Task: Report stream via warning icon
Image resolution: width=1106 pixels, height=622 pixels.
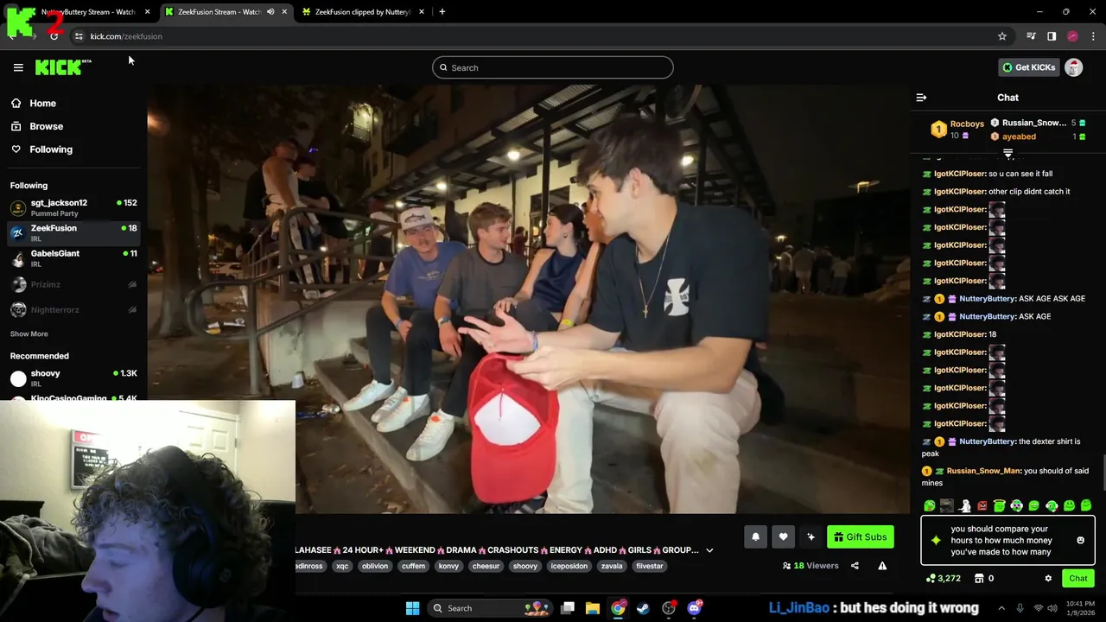Action: [882, 566]
